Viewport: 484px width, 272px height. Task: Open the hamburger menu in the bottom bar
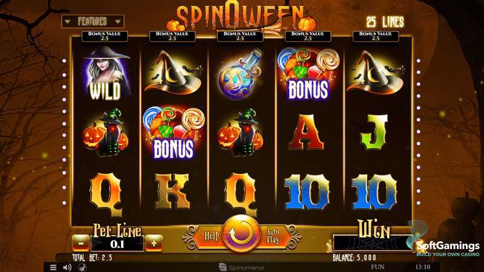[x=53, y=267]
